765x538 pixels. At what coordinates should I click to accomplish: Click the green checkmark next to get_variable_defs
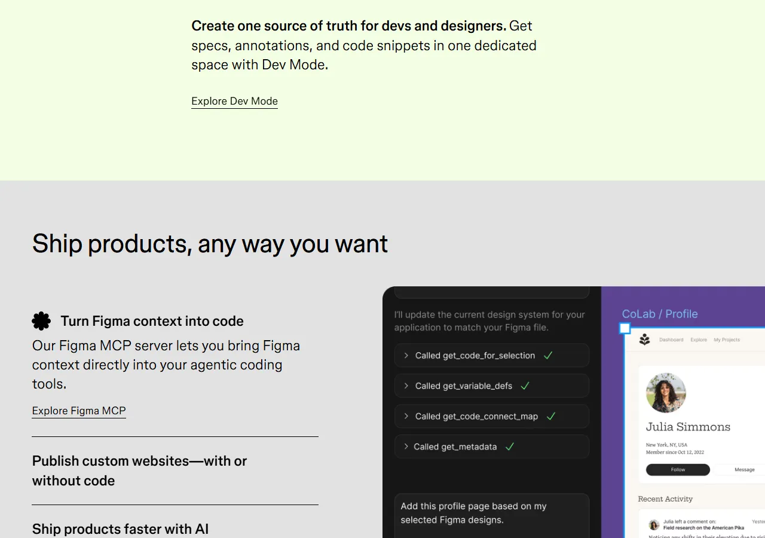point(525,386)
